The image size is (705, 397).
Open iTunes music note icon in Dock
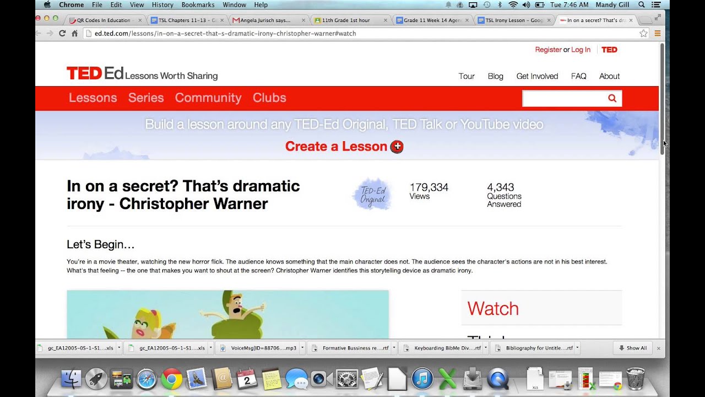pyautogui.click(x=422, y=379)
